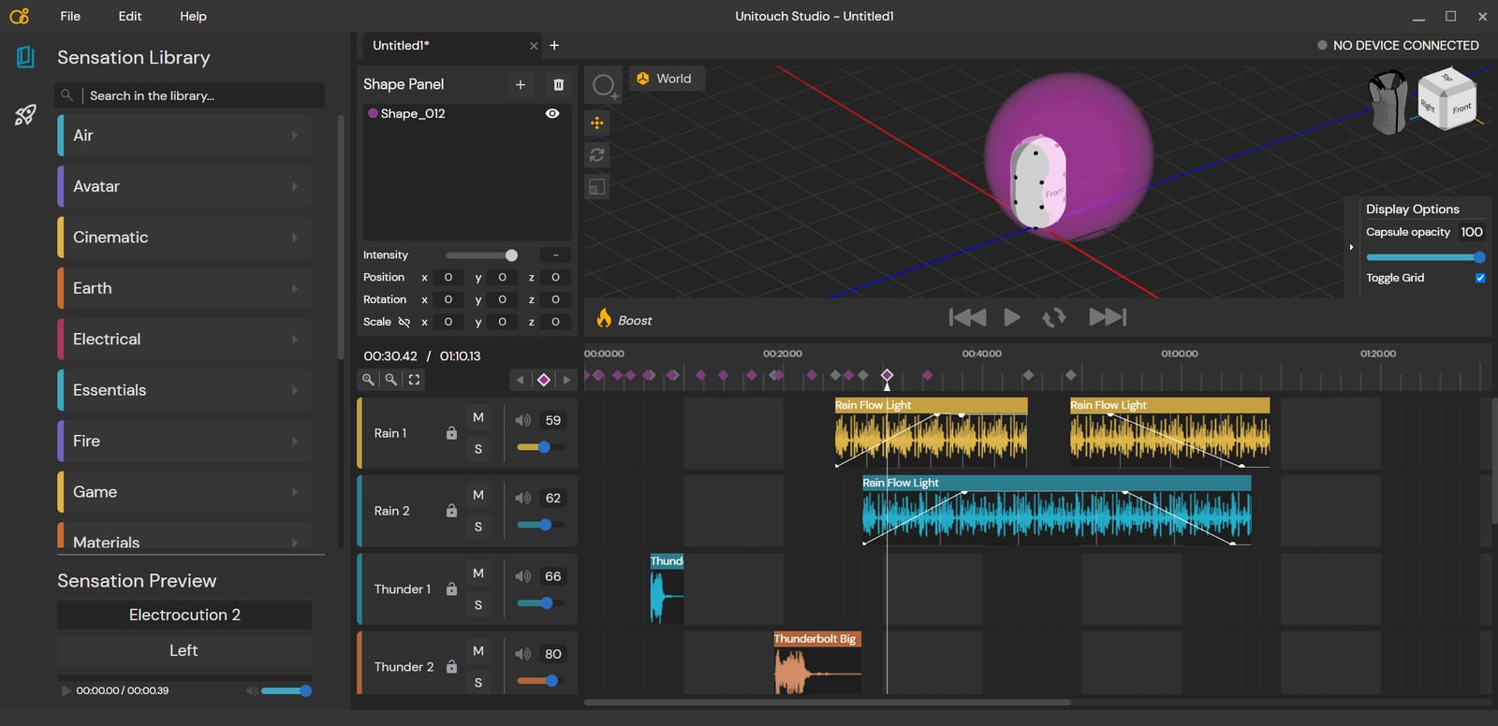Image resolution: width=1498 pixels, height=726 pixels.
Task: Toggle Shape_012 visibility eye
Action: [x=552, y=113]
